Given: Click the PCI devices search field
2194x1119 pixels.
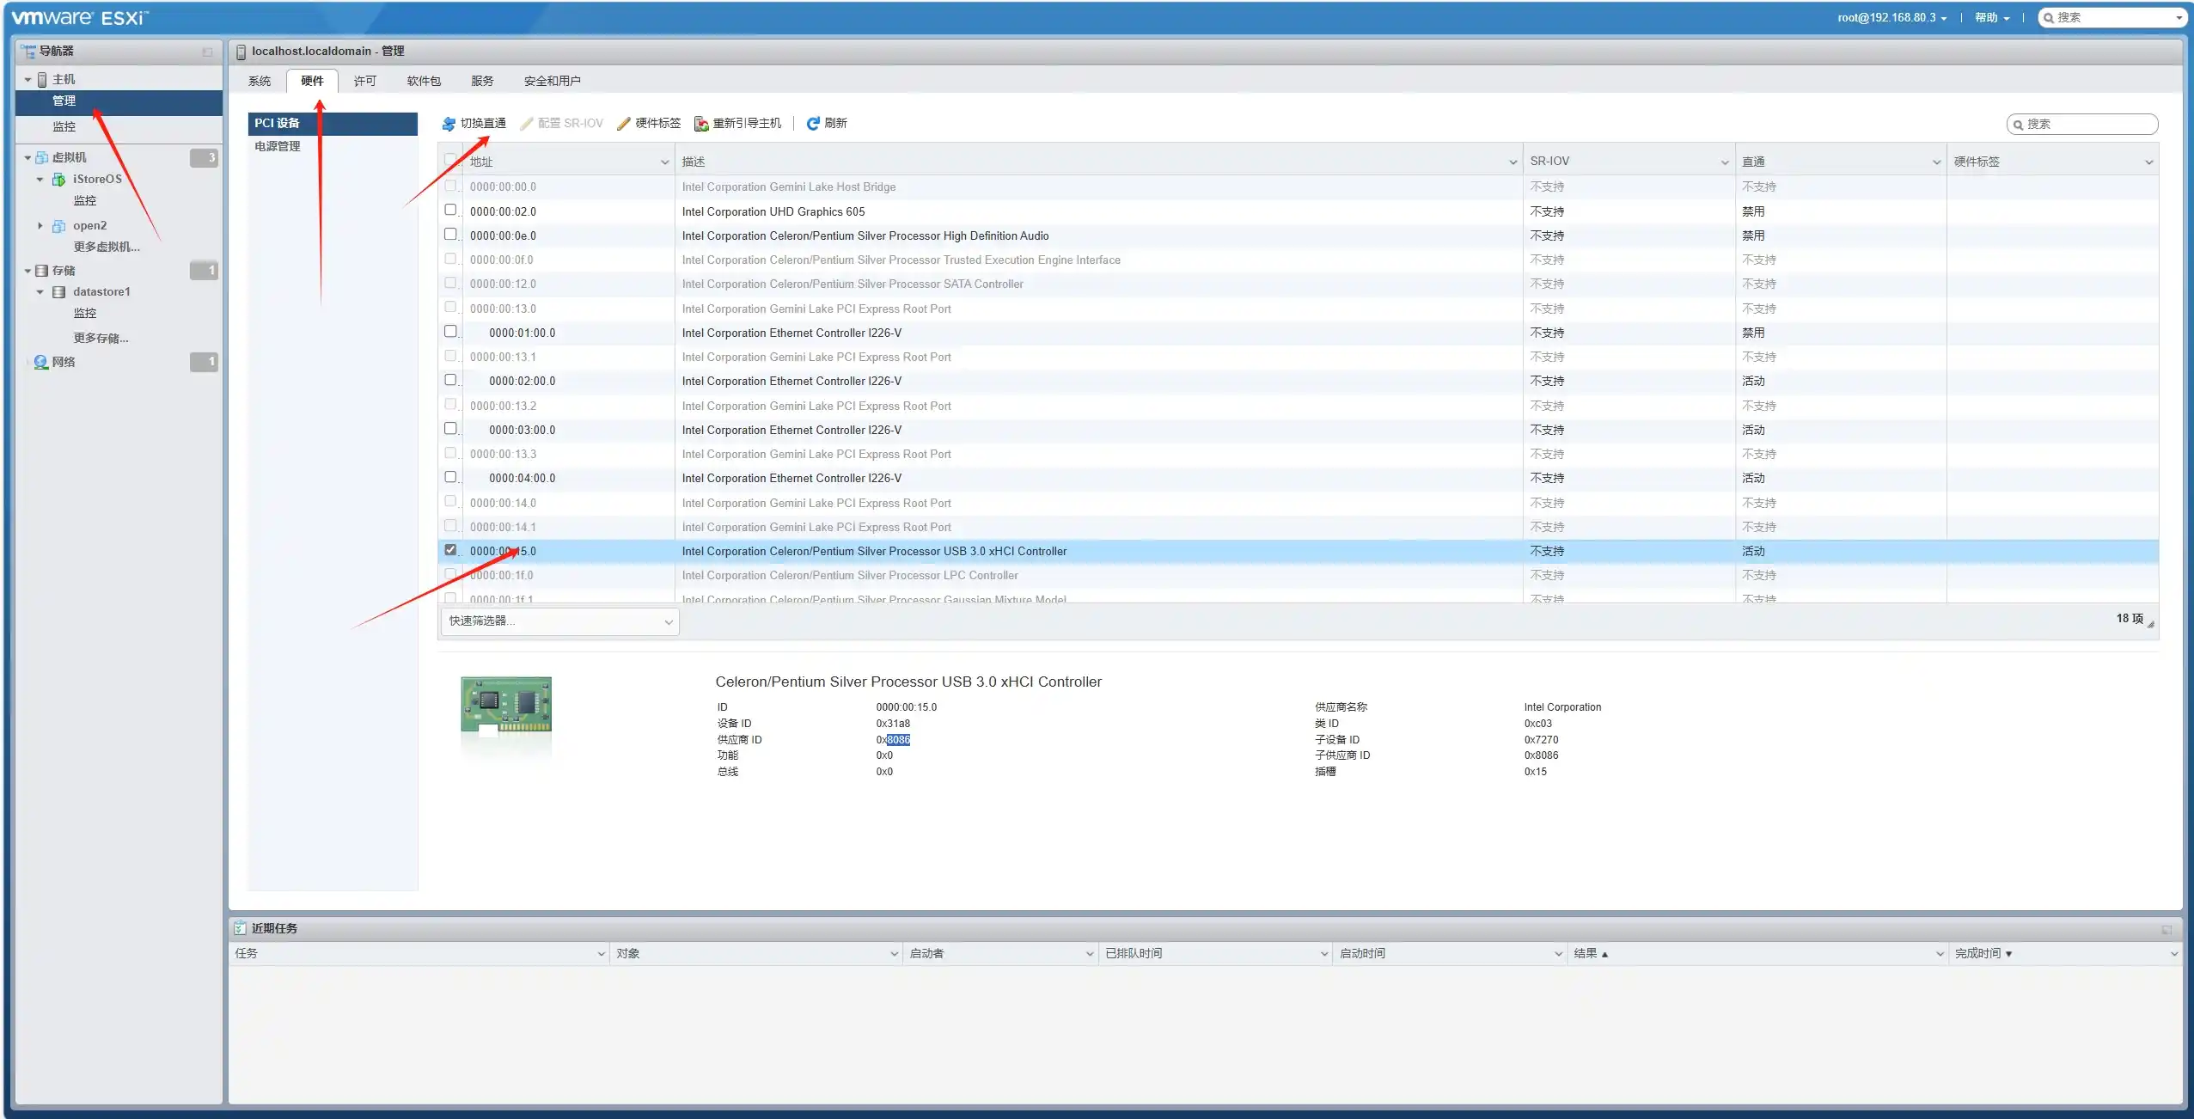Looking at the screenshot, I should (x=2083, y=125).
